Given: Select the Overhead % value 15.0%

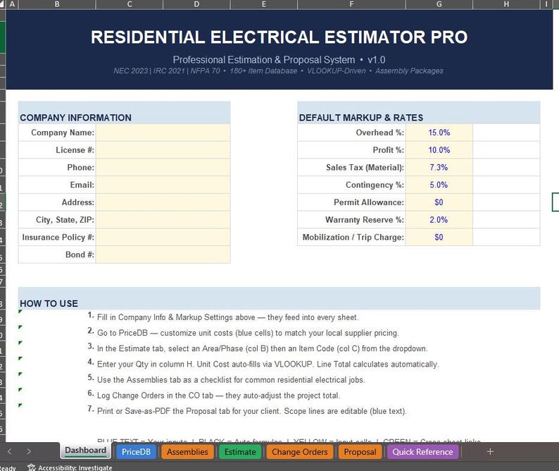Looking at the screenshot, I should pyautogui.click(x=439, y=133).
